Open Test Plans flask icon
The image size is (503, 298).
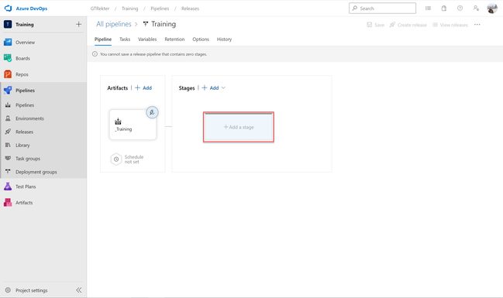pyautogui.click(x=8, y=187)
